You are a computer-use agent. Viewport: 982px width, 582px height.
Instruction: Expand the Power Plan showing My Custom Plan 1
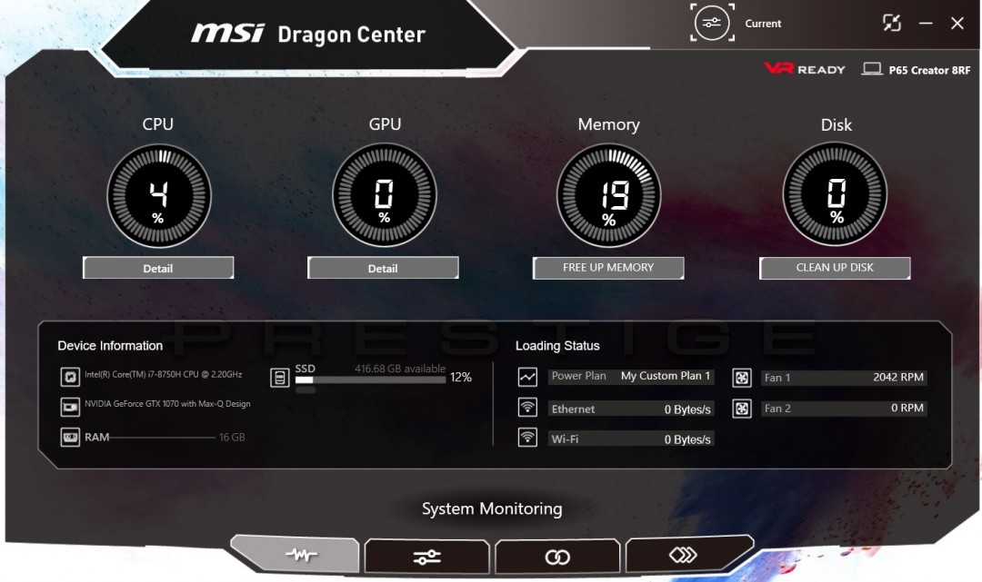click(631, 376)
